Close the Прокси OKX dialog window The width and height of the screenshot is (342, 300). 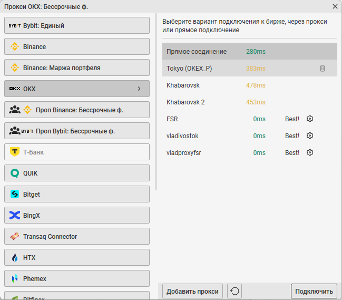pyautogui.click(x=335, y=6)
